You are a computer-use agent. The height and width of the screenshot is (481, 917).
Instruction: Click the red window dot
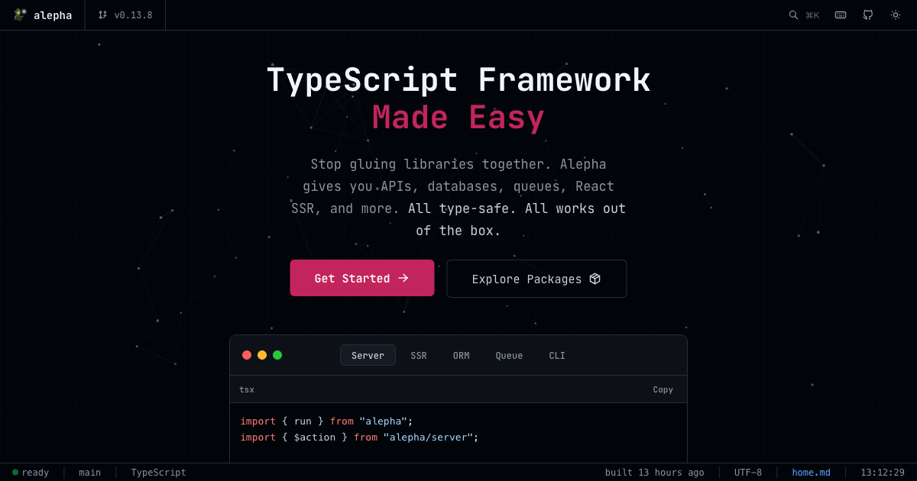click(x=247, y=355)
